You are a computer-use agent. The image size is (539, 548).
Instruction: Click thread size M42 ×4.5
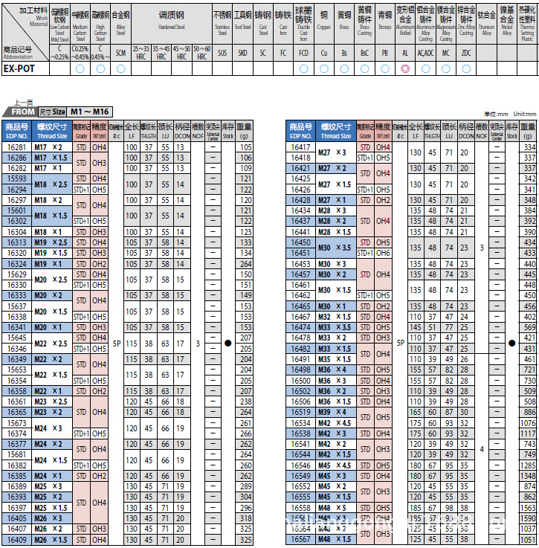click(x=336, y=423)
